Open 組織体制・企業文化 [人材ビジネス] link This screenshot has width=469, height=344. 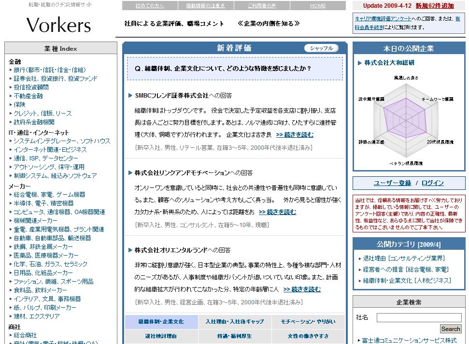(x=407, y=281)
